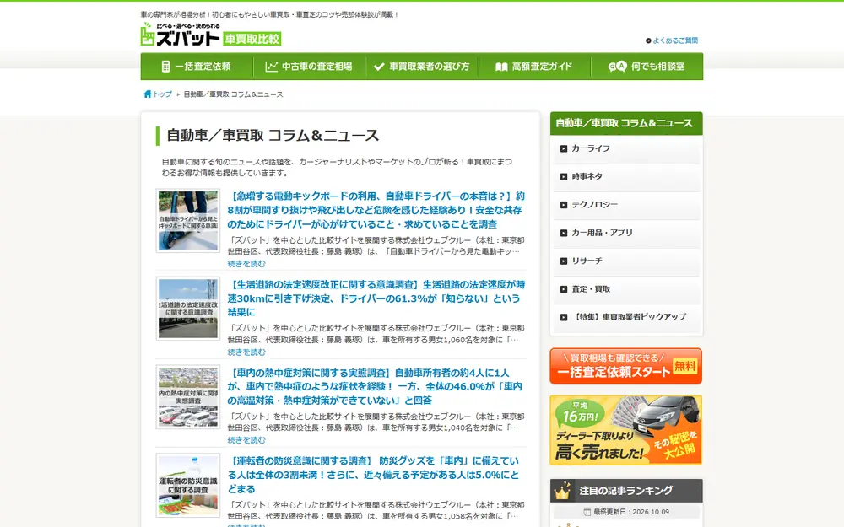844x527 pixels.
Task: Click the book icon beside 高額査定ガイド
Action: click(x=501, y=67)
